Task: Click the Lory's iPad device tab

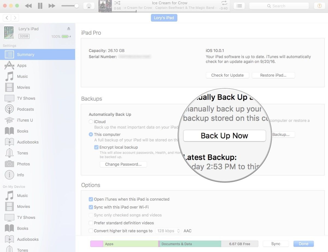Action: click(164, 18)
